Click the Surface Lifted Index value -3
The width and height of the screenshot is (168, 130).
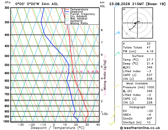pos(149,71)
